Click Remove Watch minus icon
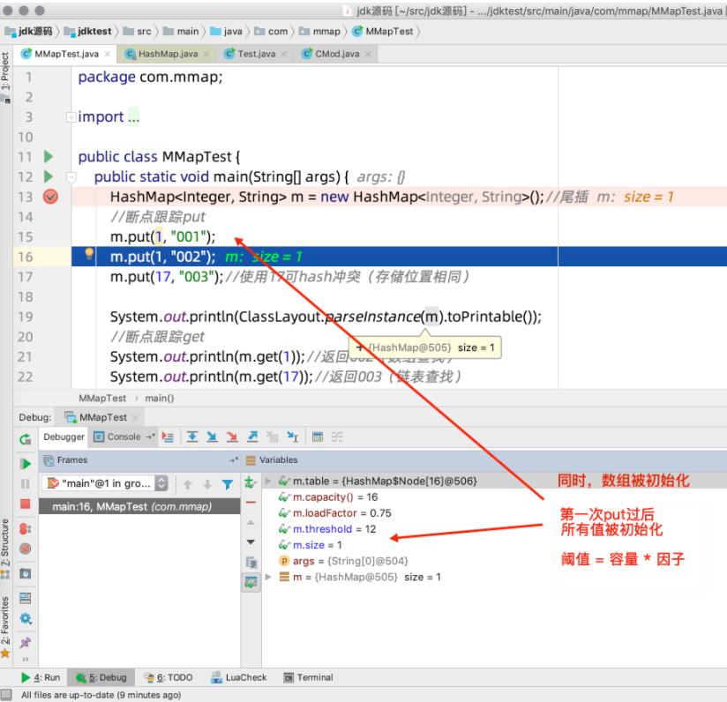The image size is (727, 702). click(x=251, y=503)
